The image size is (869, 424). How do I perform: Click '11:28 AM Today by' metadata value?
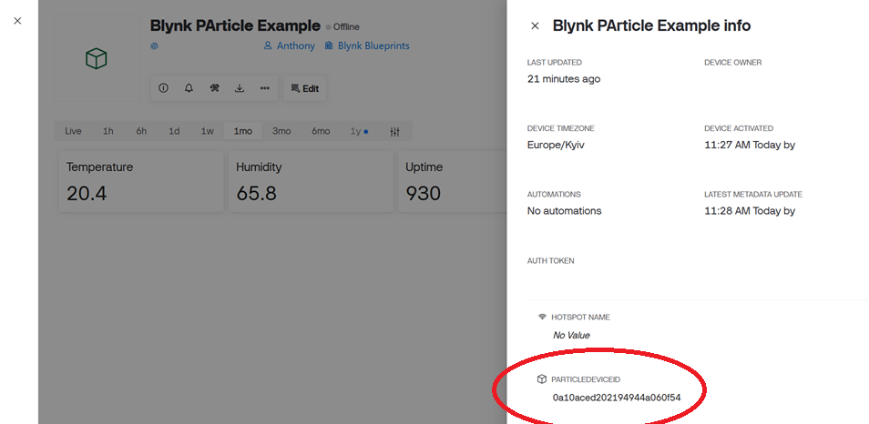750,211
